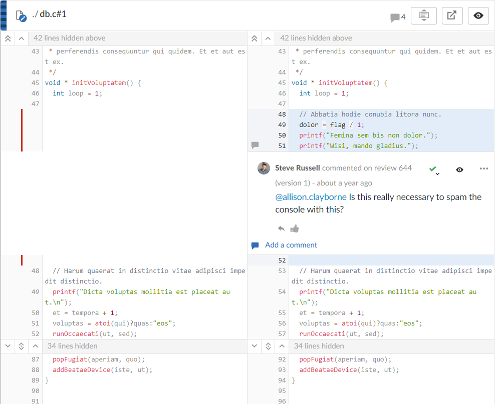Viewport: 495px width, 404px height.
Task: Click the comment count speech bubble
Action: click(394, 16)
